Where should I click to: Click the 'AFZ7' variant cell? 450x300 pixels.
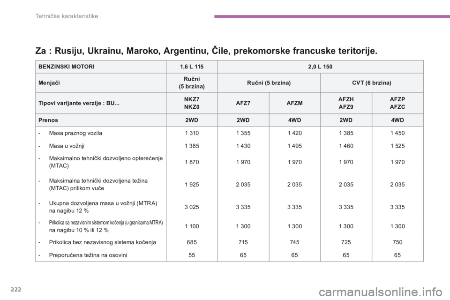243,103
